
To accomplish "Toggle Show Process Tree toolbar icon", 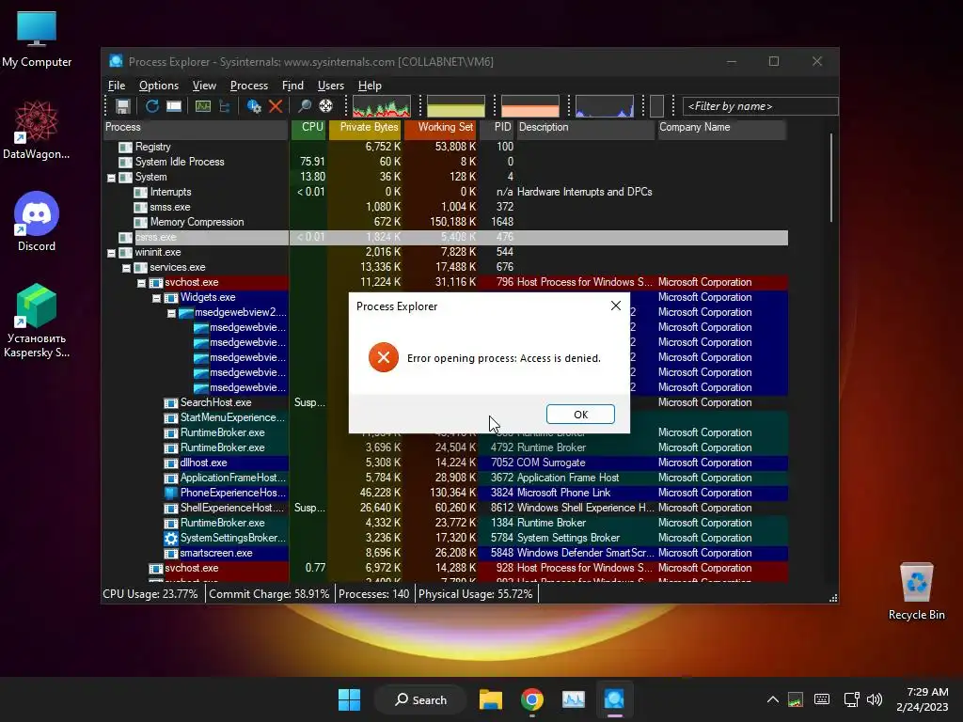I will click(224, 106).
